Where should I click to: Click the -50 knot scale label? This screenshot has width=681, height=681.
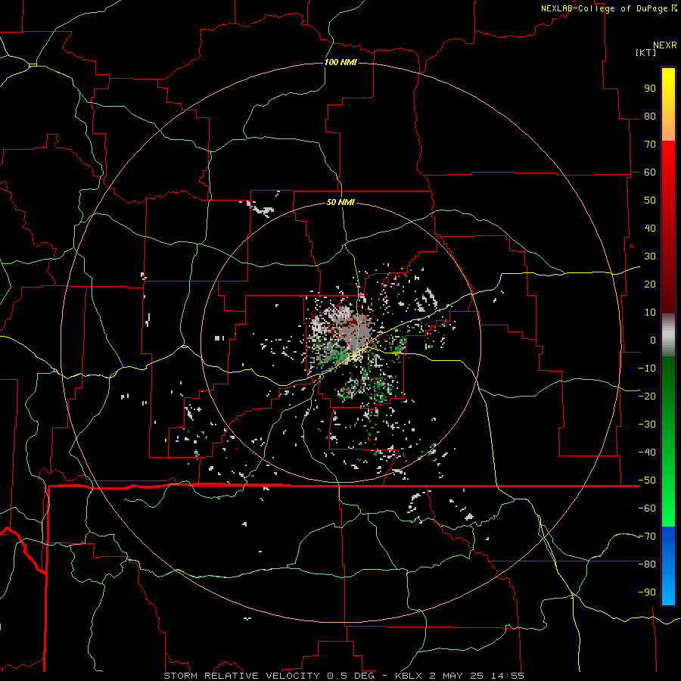coord(647,480)
